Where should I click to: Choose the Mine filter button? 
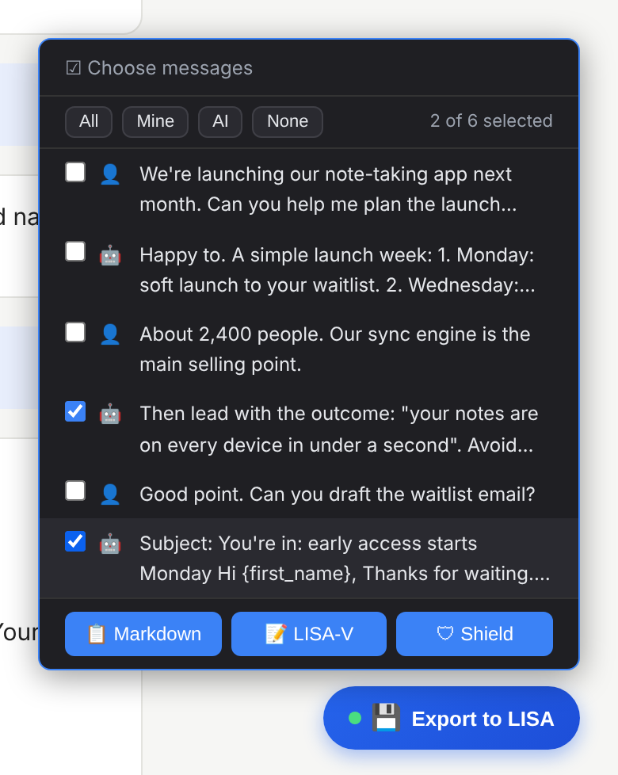(x=155, y=121)
